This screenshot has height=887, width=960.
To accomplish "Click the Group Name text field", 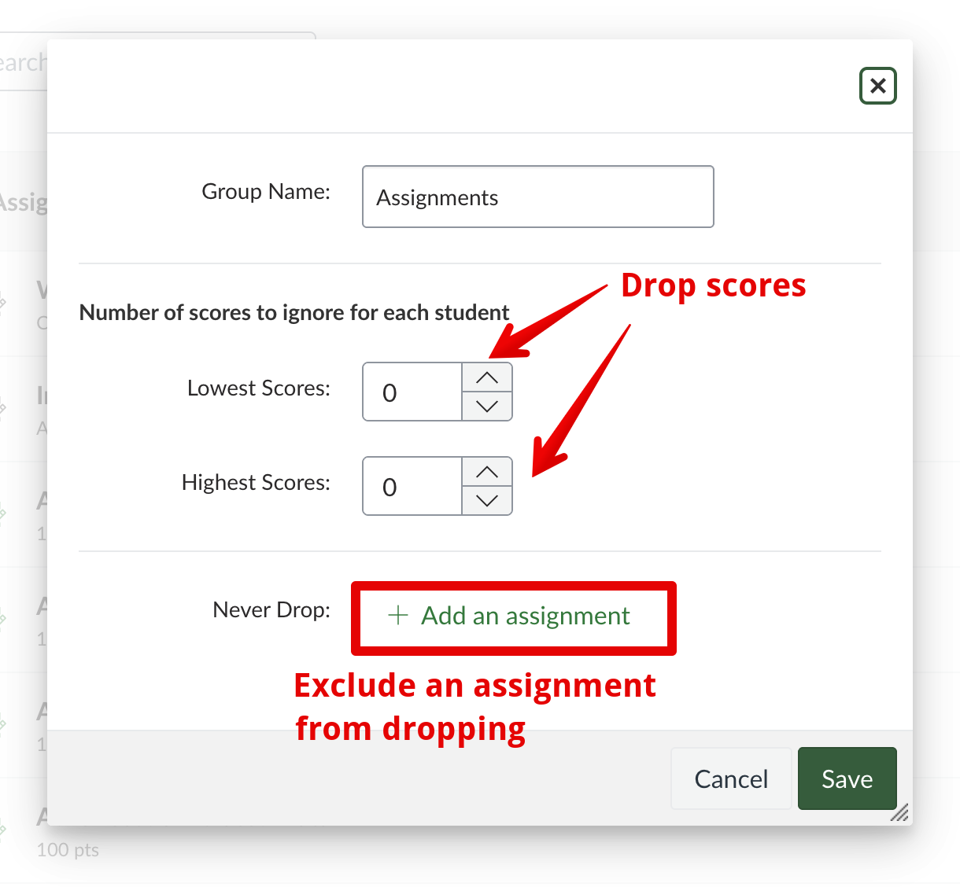I will click(537, 197).
